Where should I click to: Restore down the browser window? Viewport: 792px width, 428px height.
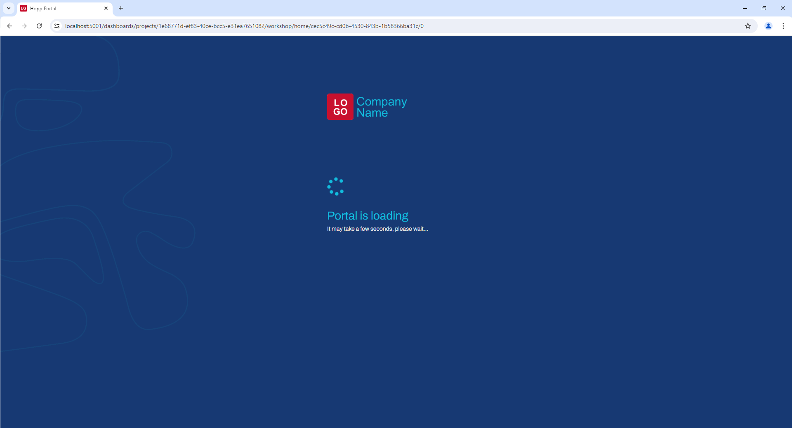pos(764,8)
